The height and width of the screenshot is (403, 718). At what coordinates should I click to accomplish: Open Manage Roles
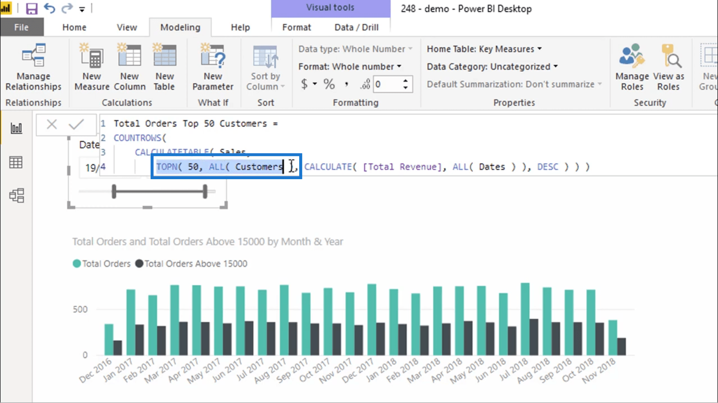[632, 67]
